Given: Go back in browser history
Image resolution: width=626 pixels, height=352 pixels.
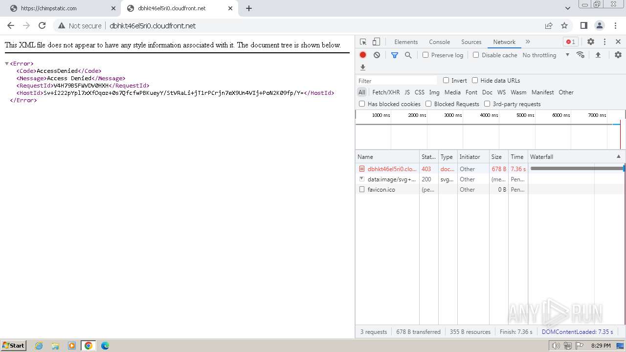Looking at the screenshot, I should click(11, 25).
